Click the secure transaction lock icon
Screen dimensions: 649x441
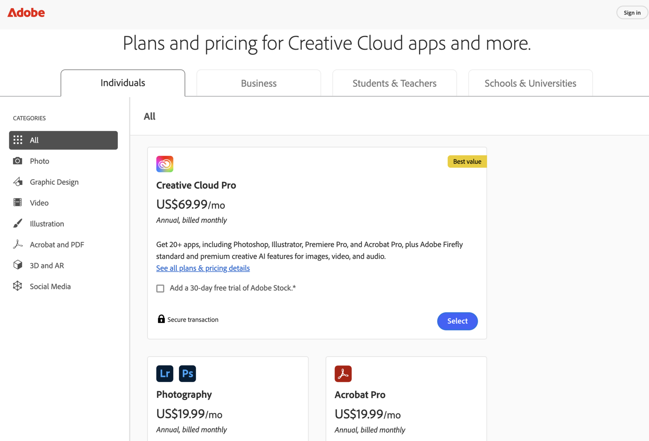pyautogui.click(x=161, y=319)
